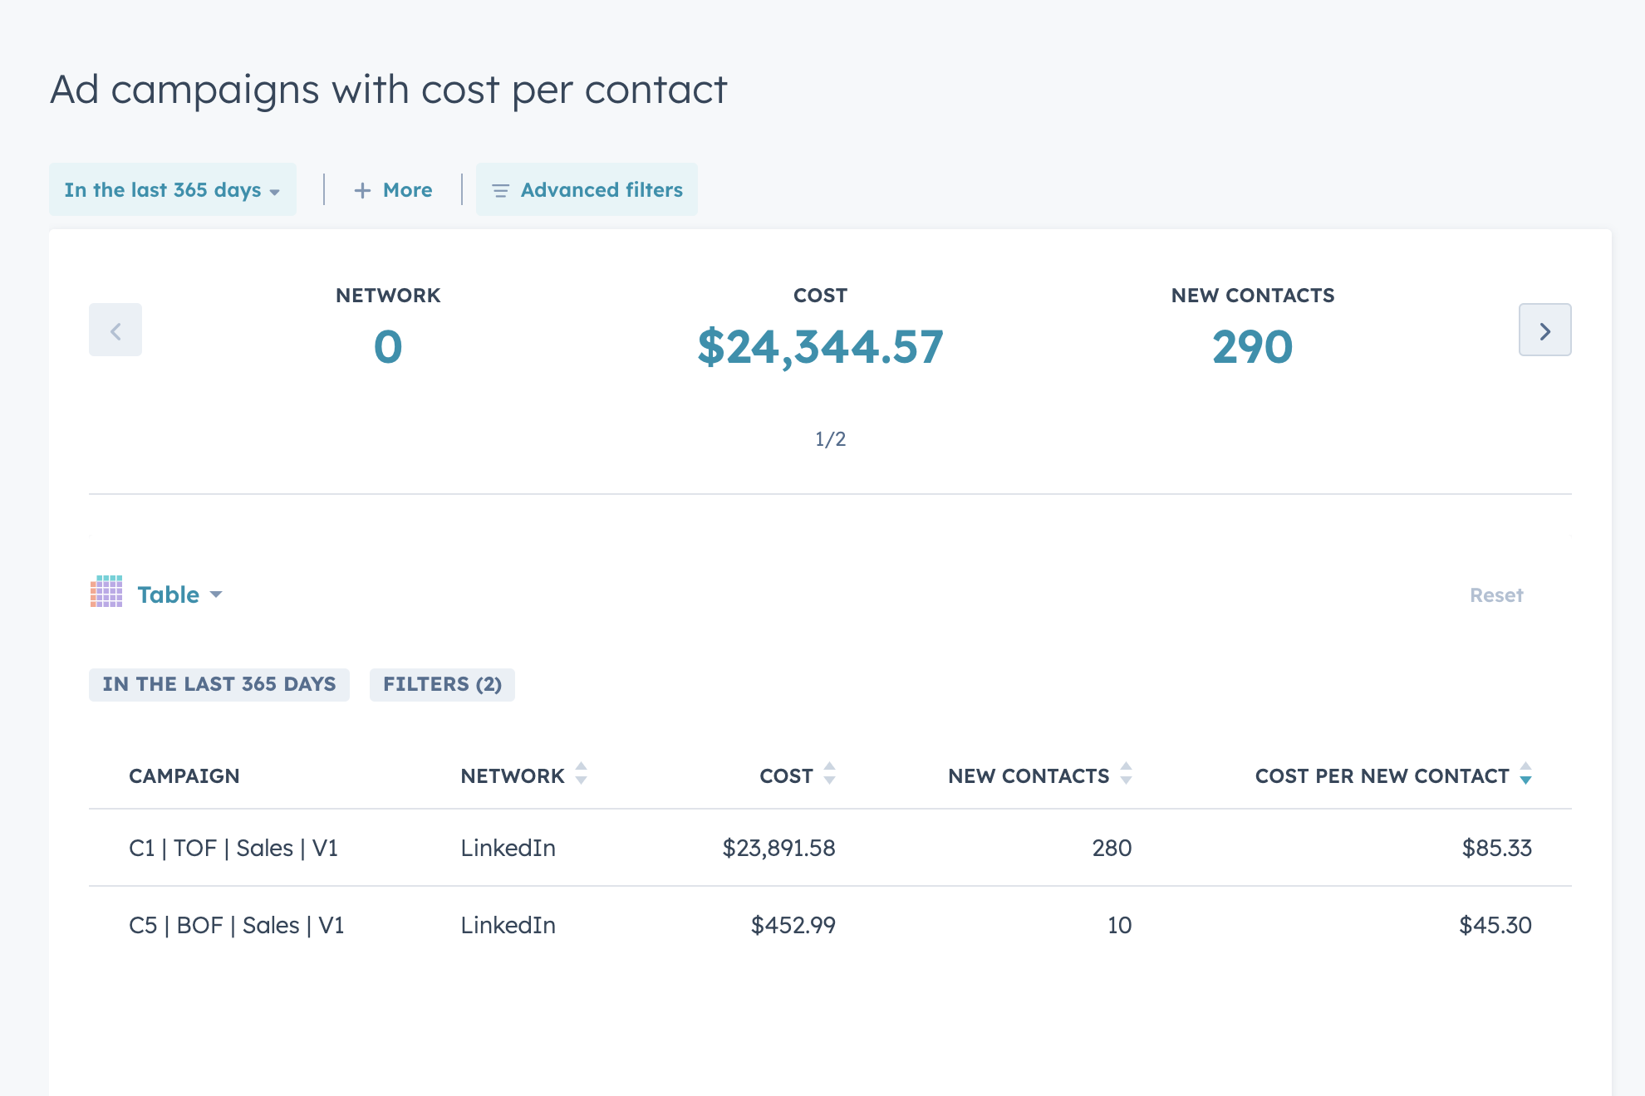Select the C1 | TOF | Sales | V1 row

tap(233, 848)
